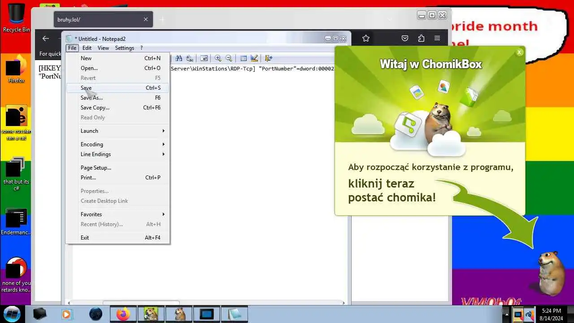Click the customize schemes pencil icon
Viewport: 574px width, 323px height.
point(254,58)
